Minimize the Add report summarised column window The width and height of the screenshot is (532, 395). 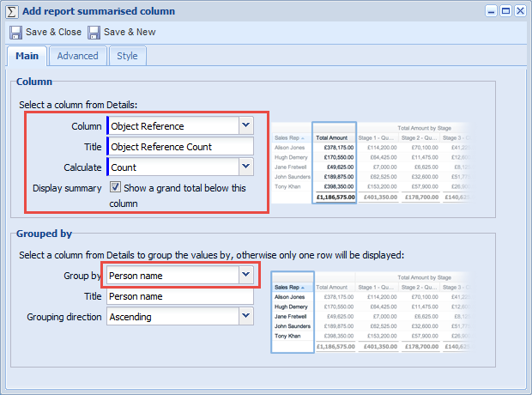coord(491,11)
